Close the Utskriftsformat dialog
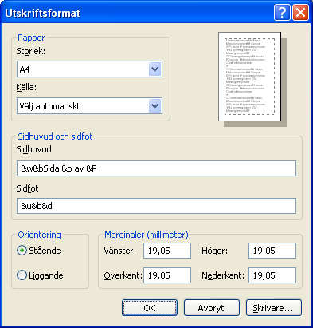Screen dimensions: 313x328 [300, 13]
